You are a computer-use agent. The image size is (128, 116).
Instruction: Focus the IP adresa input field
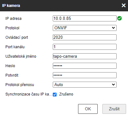coord(85,19)
